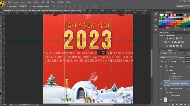Switch to the 2.png document tab
190x106 pixels.
click(x=91, y=11)
